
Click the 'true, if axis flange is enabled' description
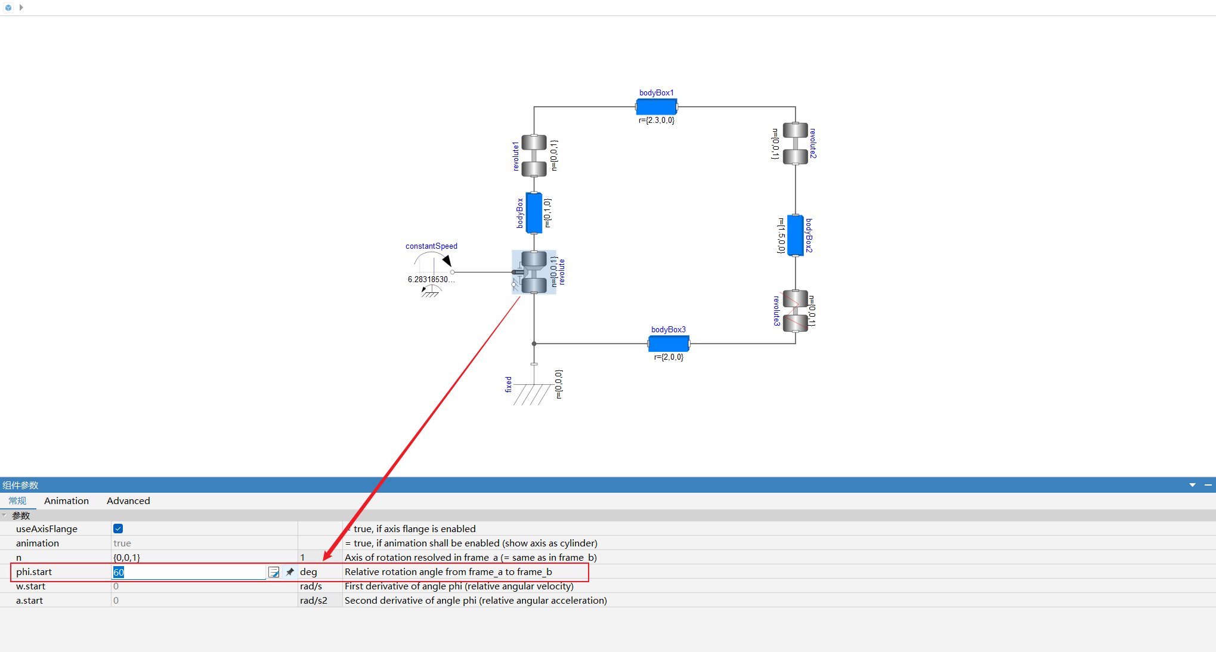pos(411,529)
